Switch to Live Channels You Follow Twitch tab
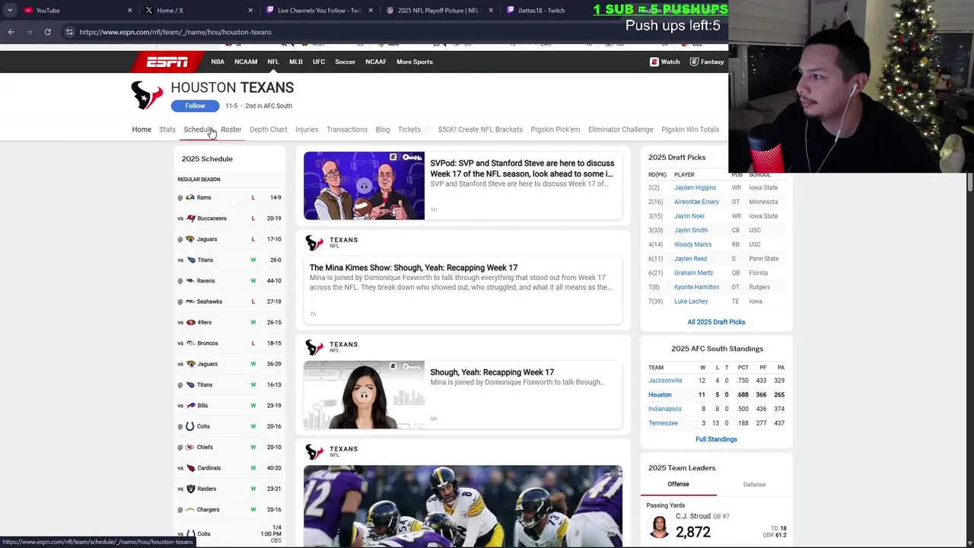Screen dimensions: 974x548 point(319,10)
